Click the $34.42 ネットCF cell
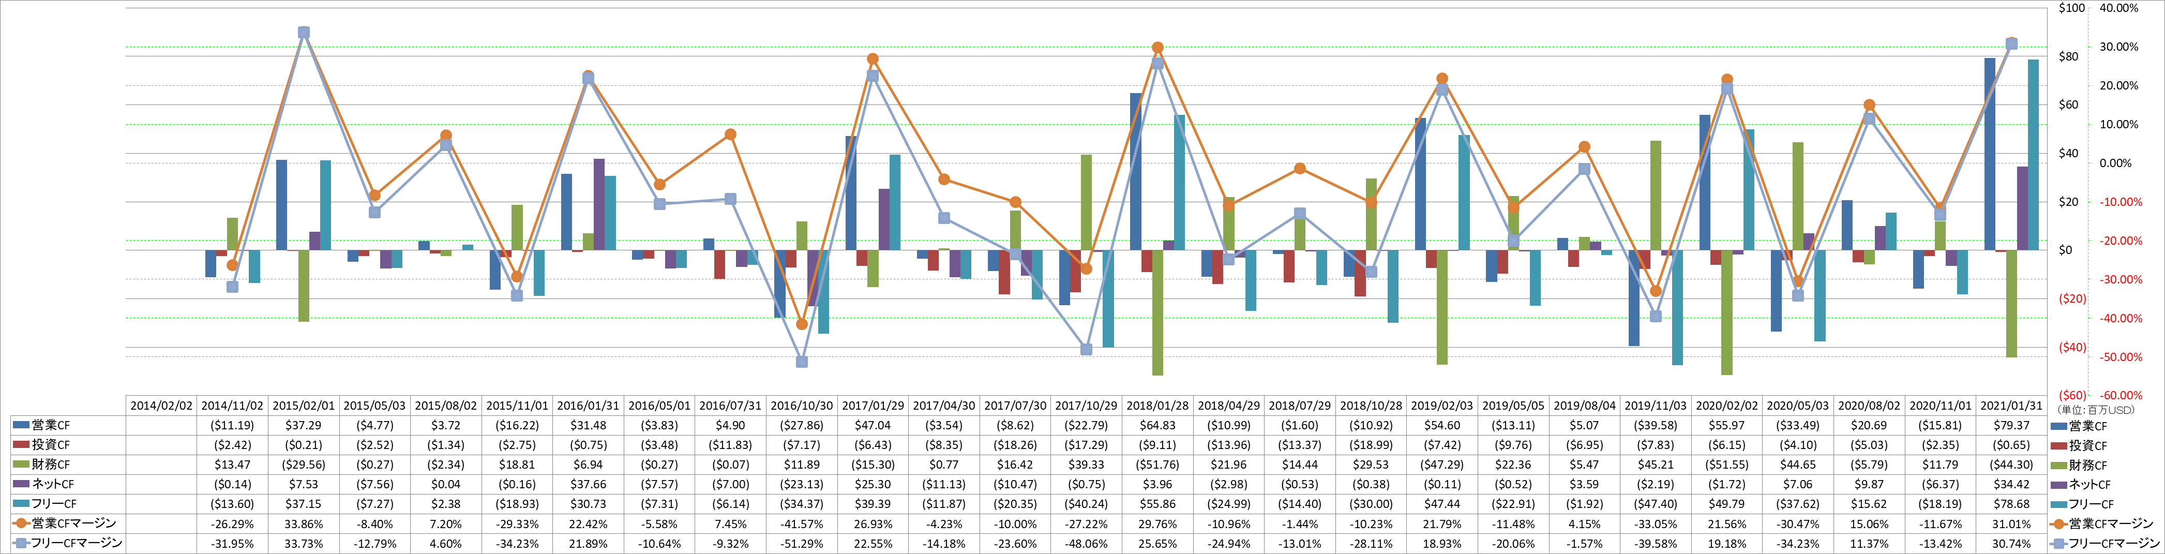2165x554 pixels. click(2011, 484)
